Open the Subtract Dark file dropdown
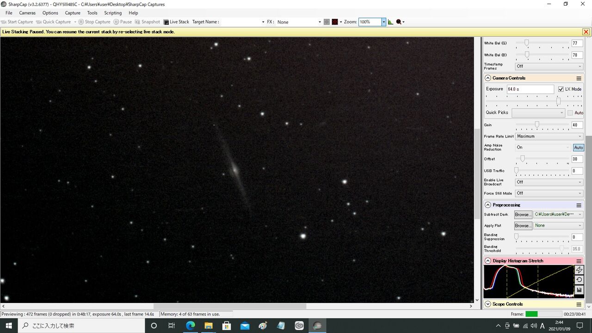592x333 pixels. click(558, 215)
